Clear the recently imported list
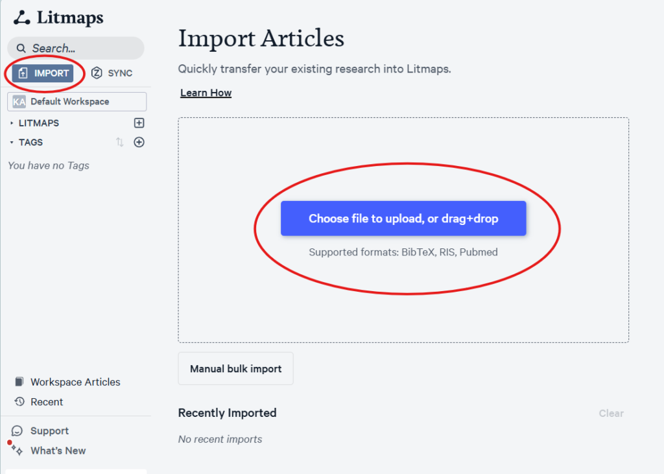Image resolution: width=664 pixels, height=474 pixels. [x=611, y=413]
